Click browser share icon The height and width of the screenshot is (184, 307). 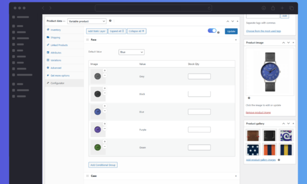point(273,8)
